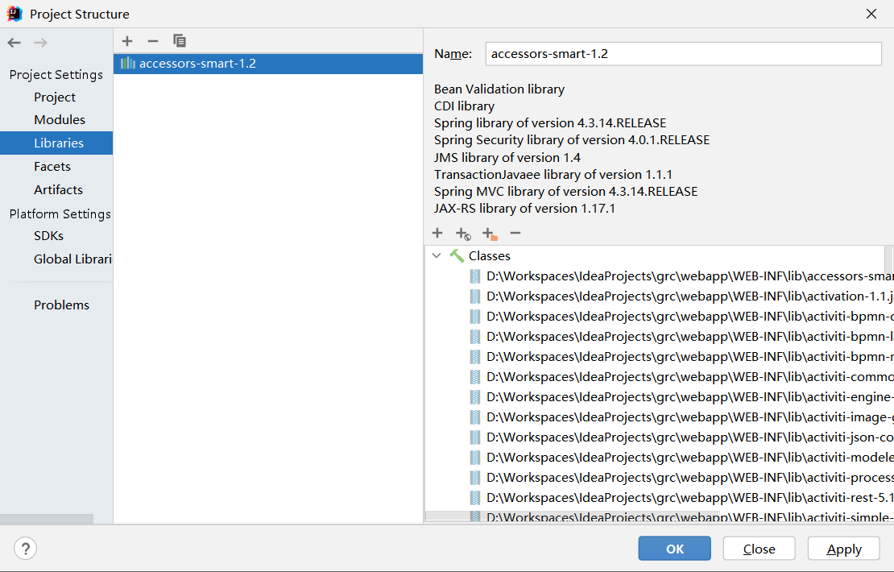Select the activiti-commo jar path
Image resolution: width=894 pixels, height=572 pixels.
pos(689,377)
